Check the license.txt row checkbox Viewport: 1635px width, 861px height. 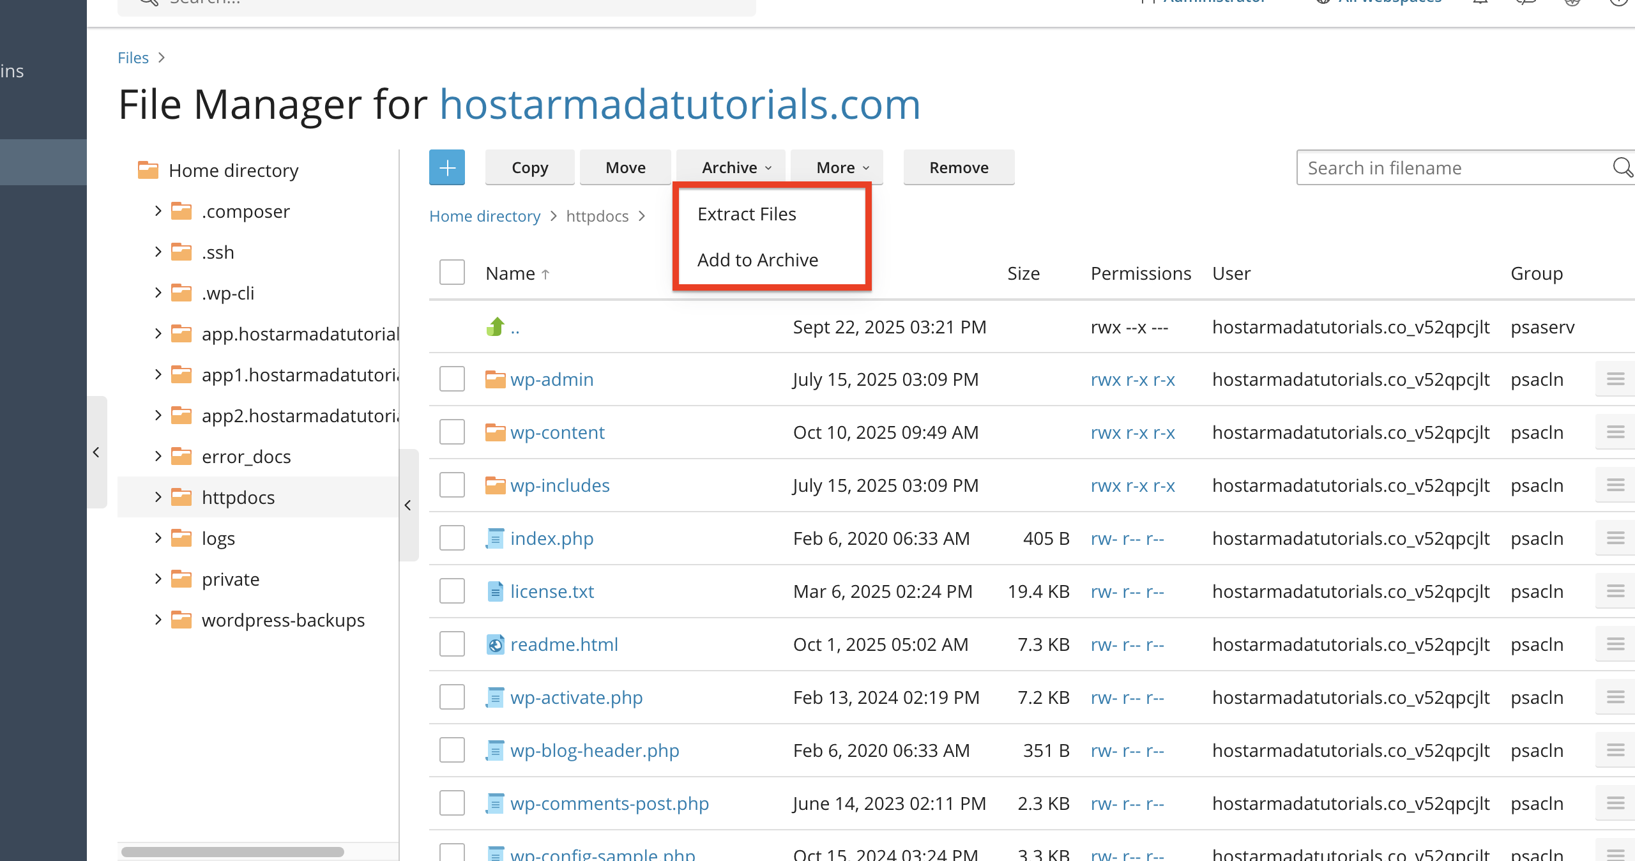point(452,591)
